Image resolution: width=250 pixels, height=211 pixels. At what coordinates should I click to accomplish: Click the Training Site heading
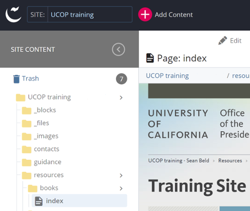(x=197, y=186)
